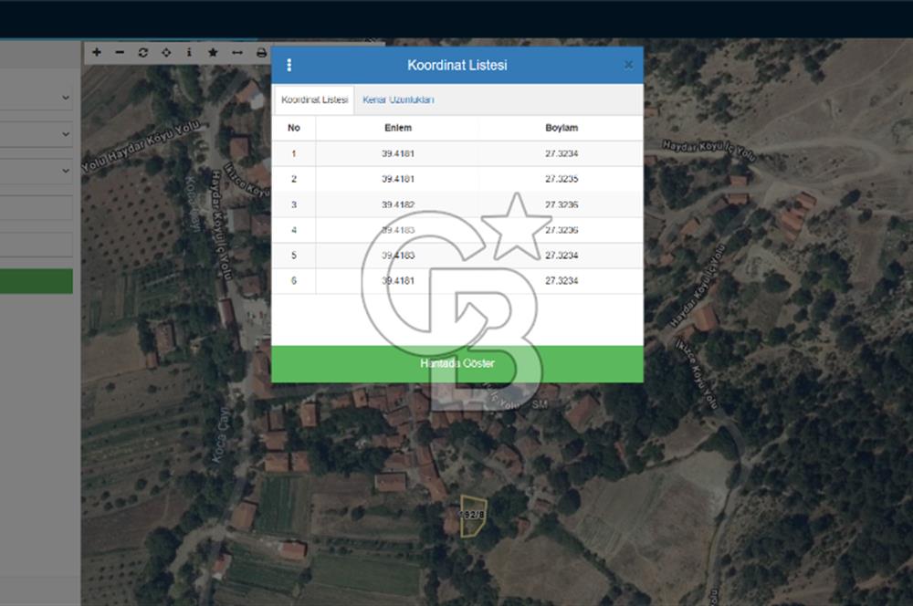
Task: Select Boylam value 27.3234 in row 6
Action: (561, 280)
